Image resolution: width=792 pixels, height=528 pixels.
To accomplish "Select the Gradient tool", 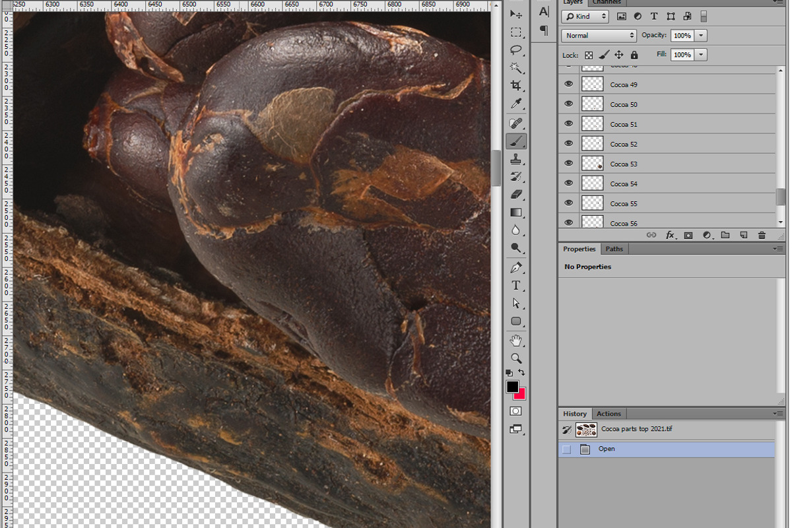I will click(x=516, y=213).
